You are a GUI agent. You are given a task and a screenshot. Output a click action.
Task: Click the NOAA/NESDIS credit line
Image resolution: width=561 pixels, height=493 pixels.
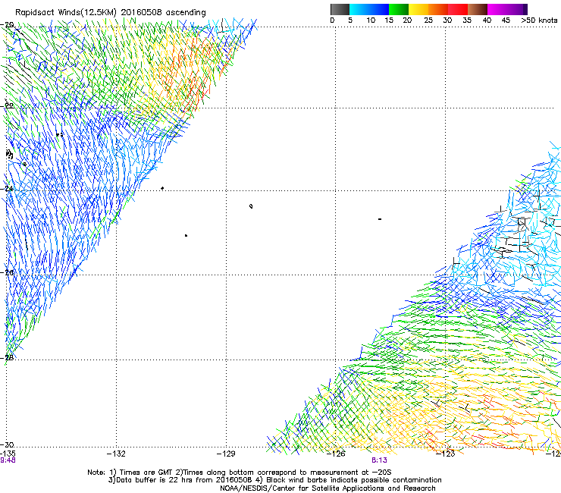pyautogui.click(x=328, y=488)
